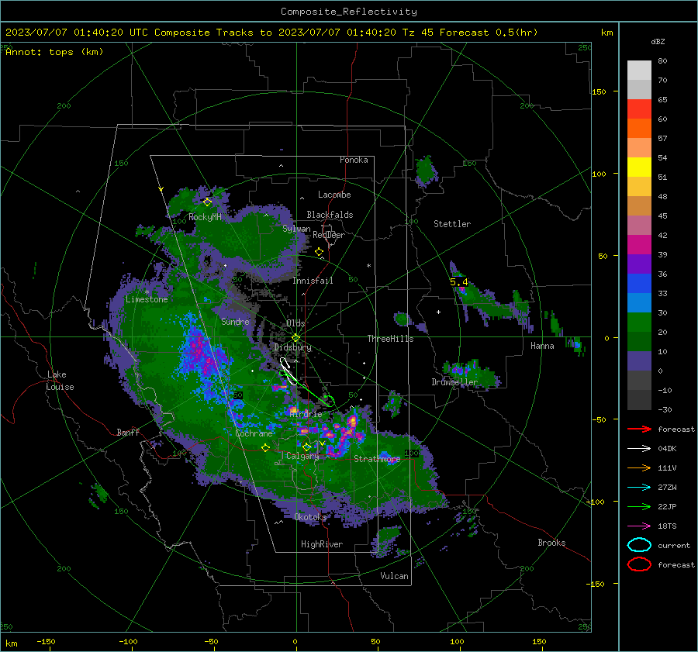The height and width of the screenshot is (652, 698).
Task: Click the red 'forecast' ellipse legend icon
Action: [639, 564]
